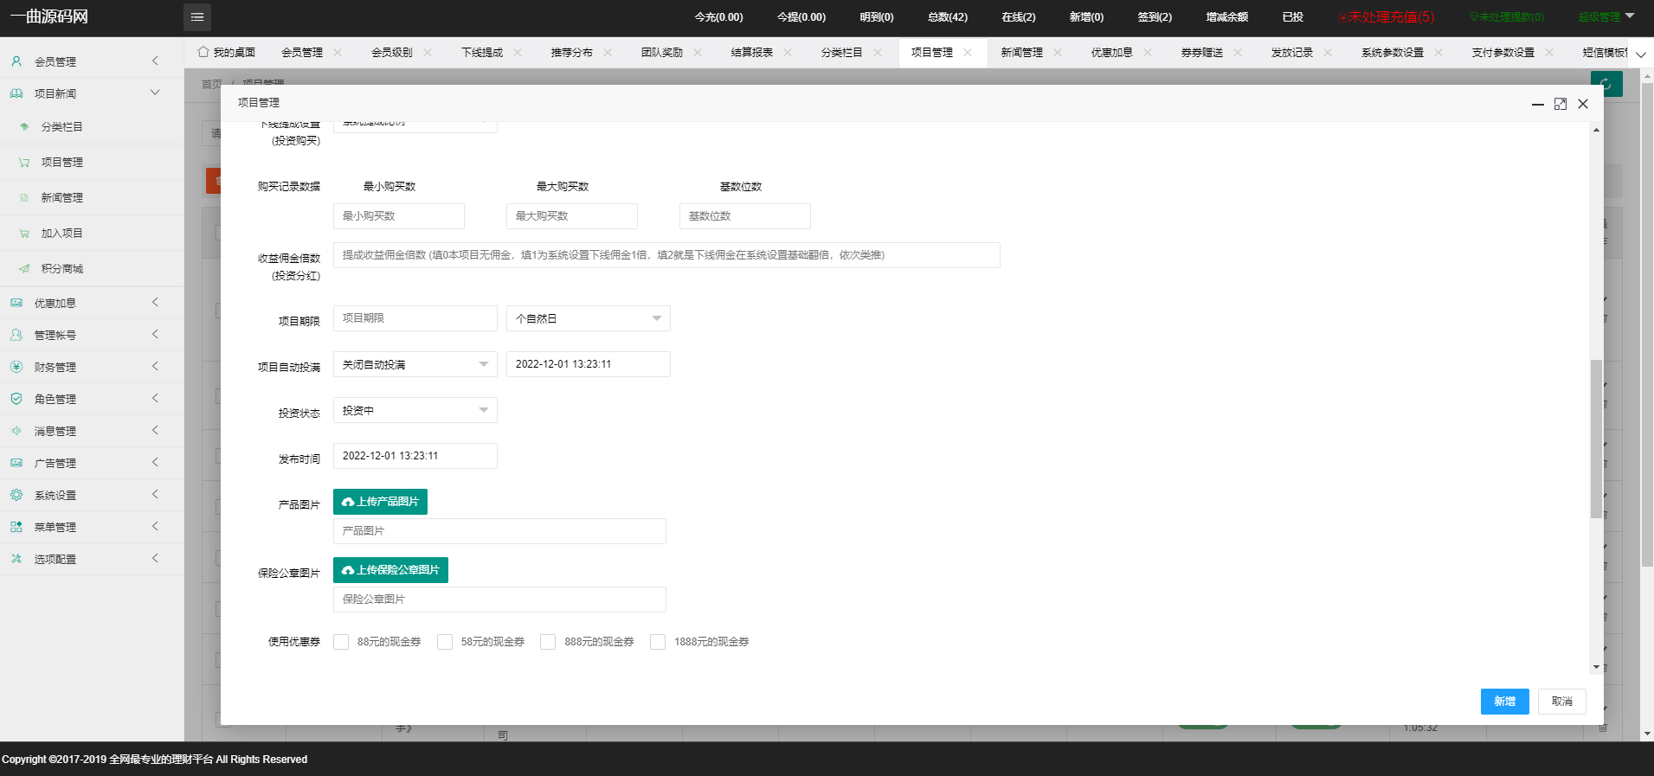Click the 上传产品图片 upload button

click(x=380, y=502)
